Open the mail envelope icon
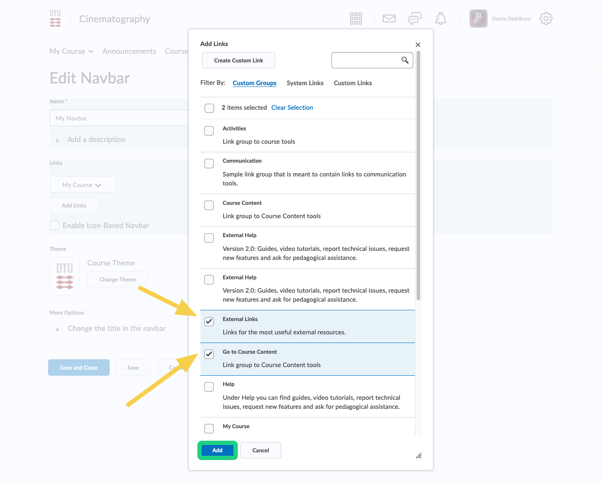 point(389,19)
